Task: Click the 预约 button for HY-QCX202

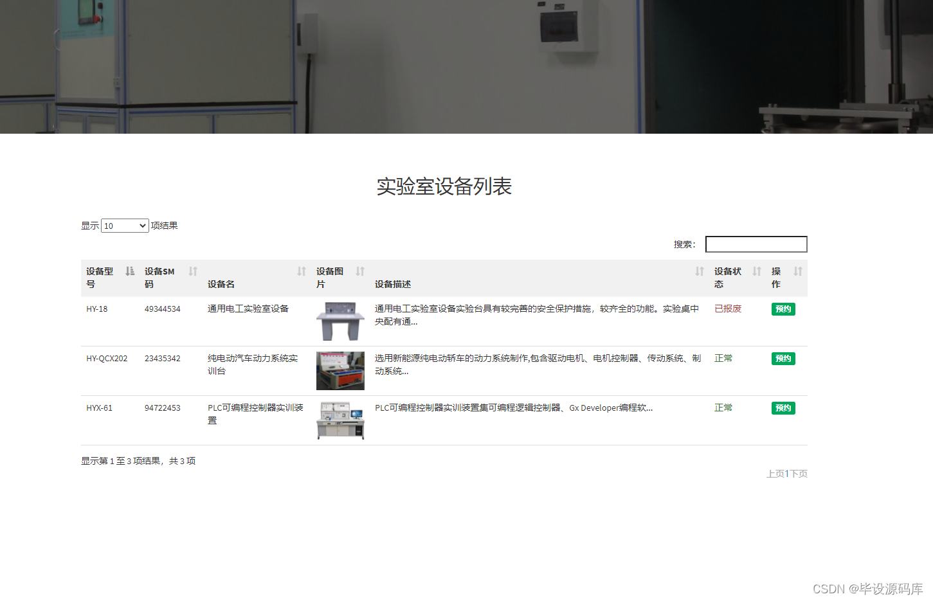Action: (x=783, y=358)
